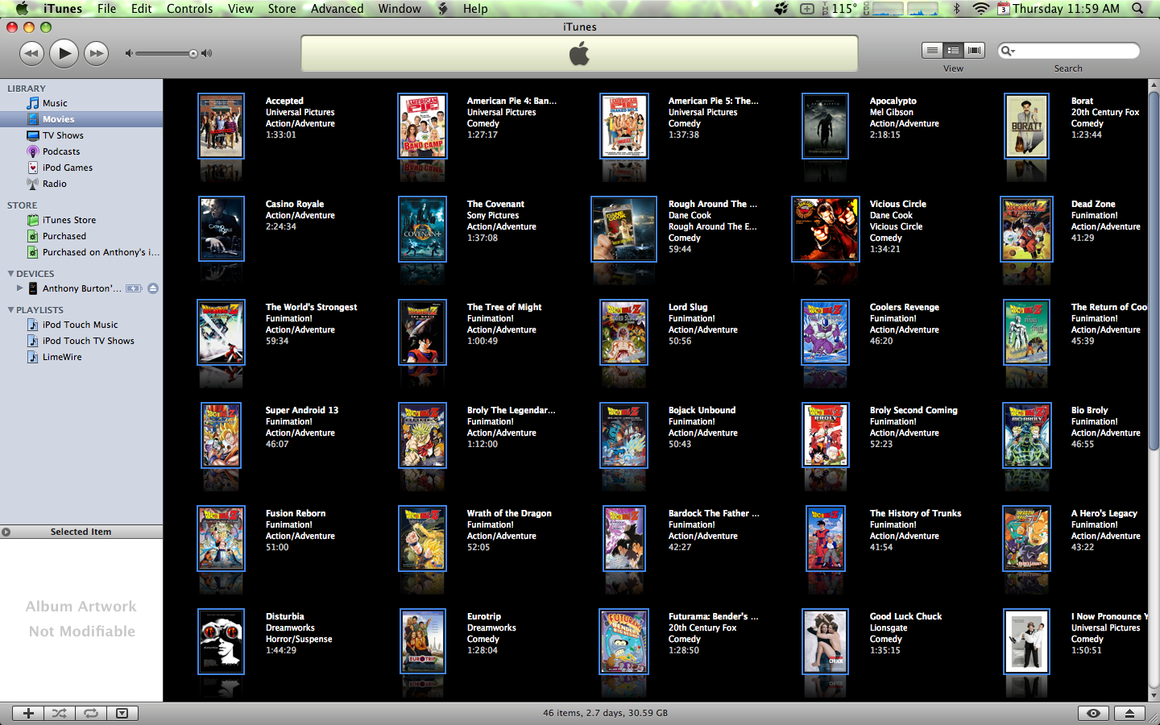Select the Borat movie poster
Screen dimensions: 1160x725
point(1026,126)
